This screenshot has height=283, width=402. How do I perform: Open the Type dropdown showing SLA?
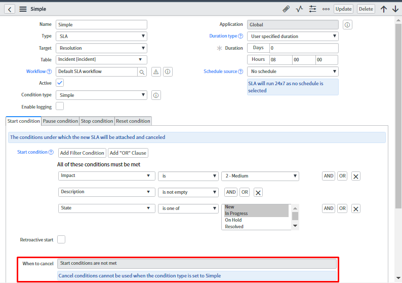[x=102, y=36]
